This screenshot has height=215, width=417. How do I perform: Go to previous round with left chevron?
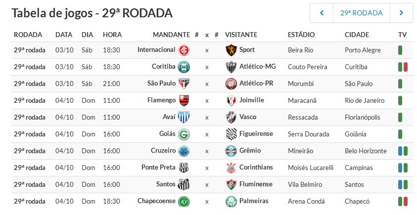click(322, 13)
